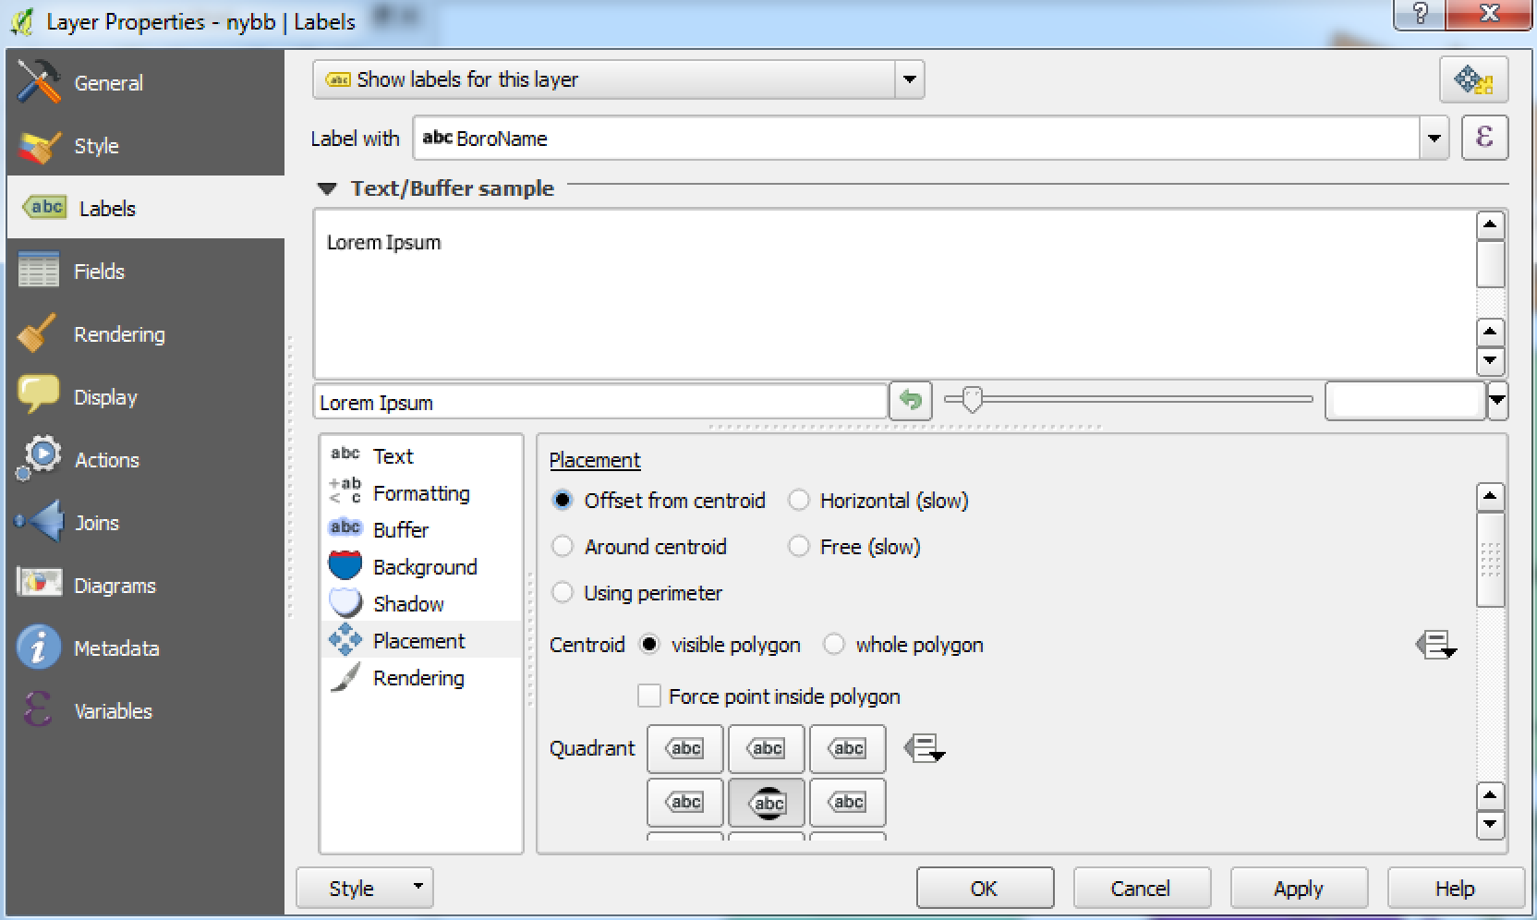Viewport: 1537px width, 920px height.
Task: Click the OK button
Action: pyautogui.click(x=984, y=889)
